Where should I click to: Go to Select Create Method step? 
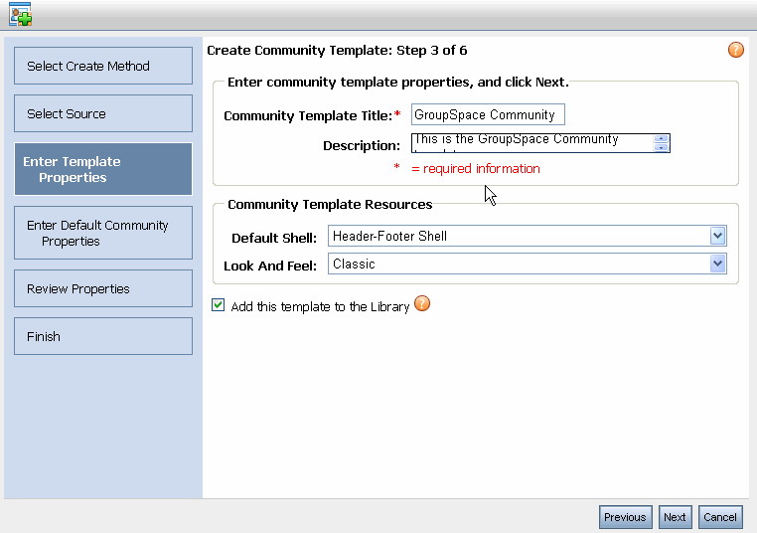click(103, 66)
